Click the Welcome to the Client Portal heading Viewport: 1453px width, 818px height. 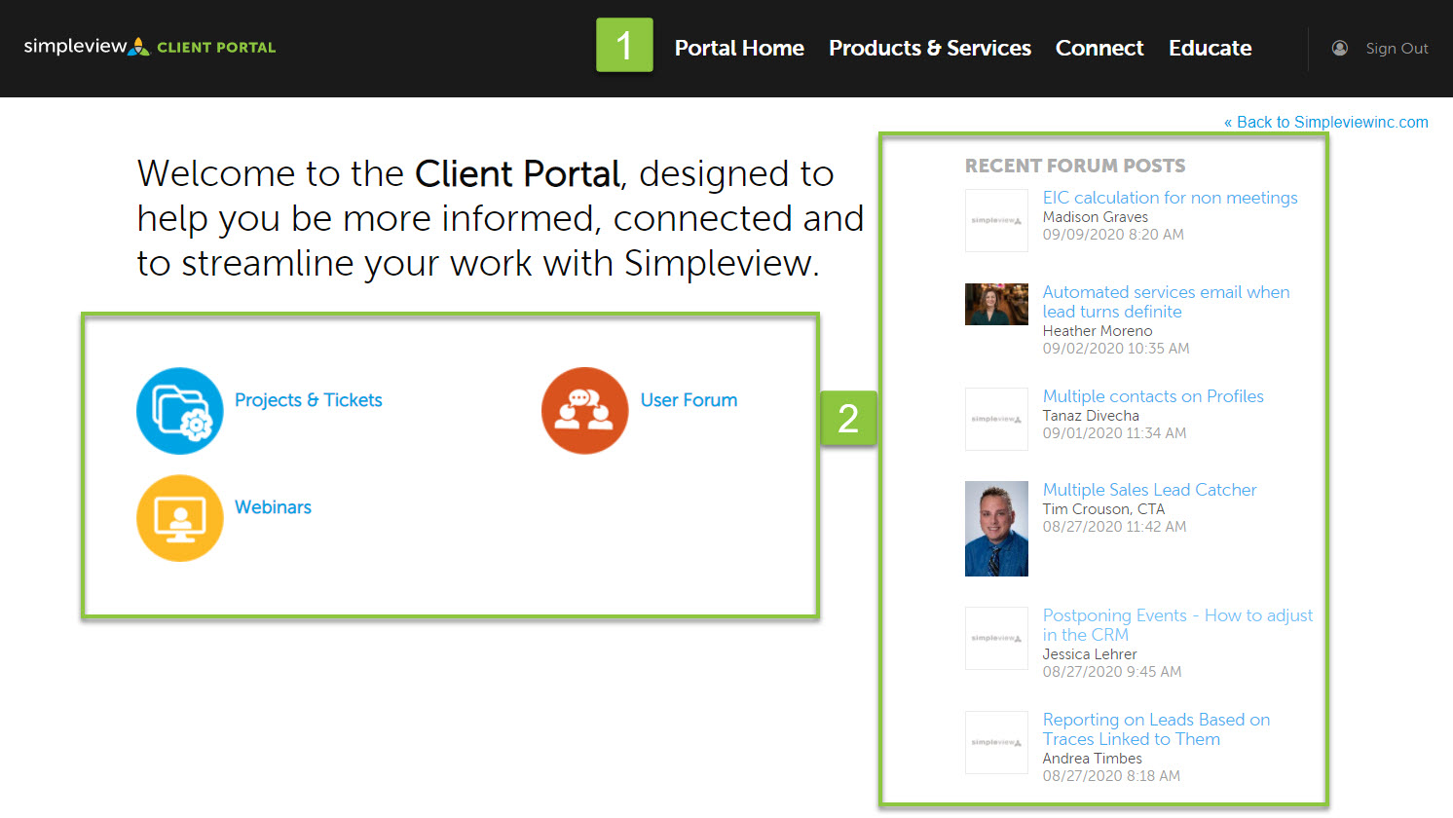500,218
